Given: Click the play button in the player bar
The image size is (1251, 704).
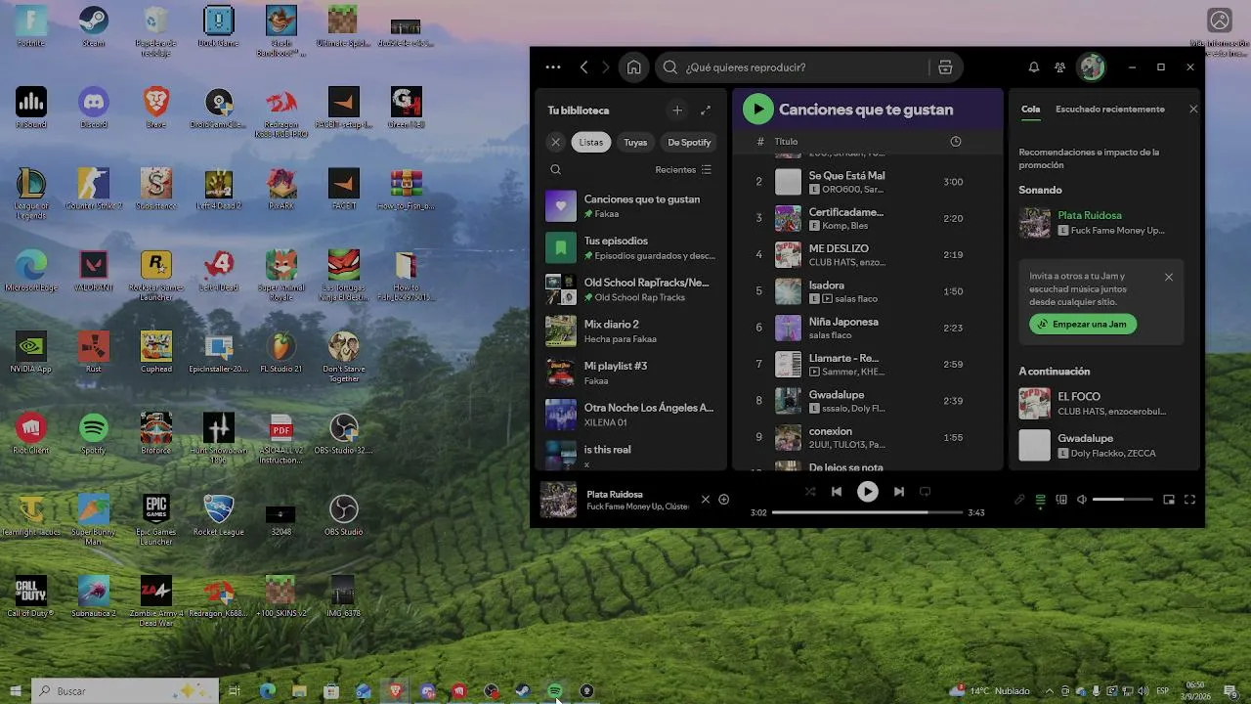Looking at the screenshot, I should [x=868, y=492].
